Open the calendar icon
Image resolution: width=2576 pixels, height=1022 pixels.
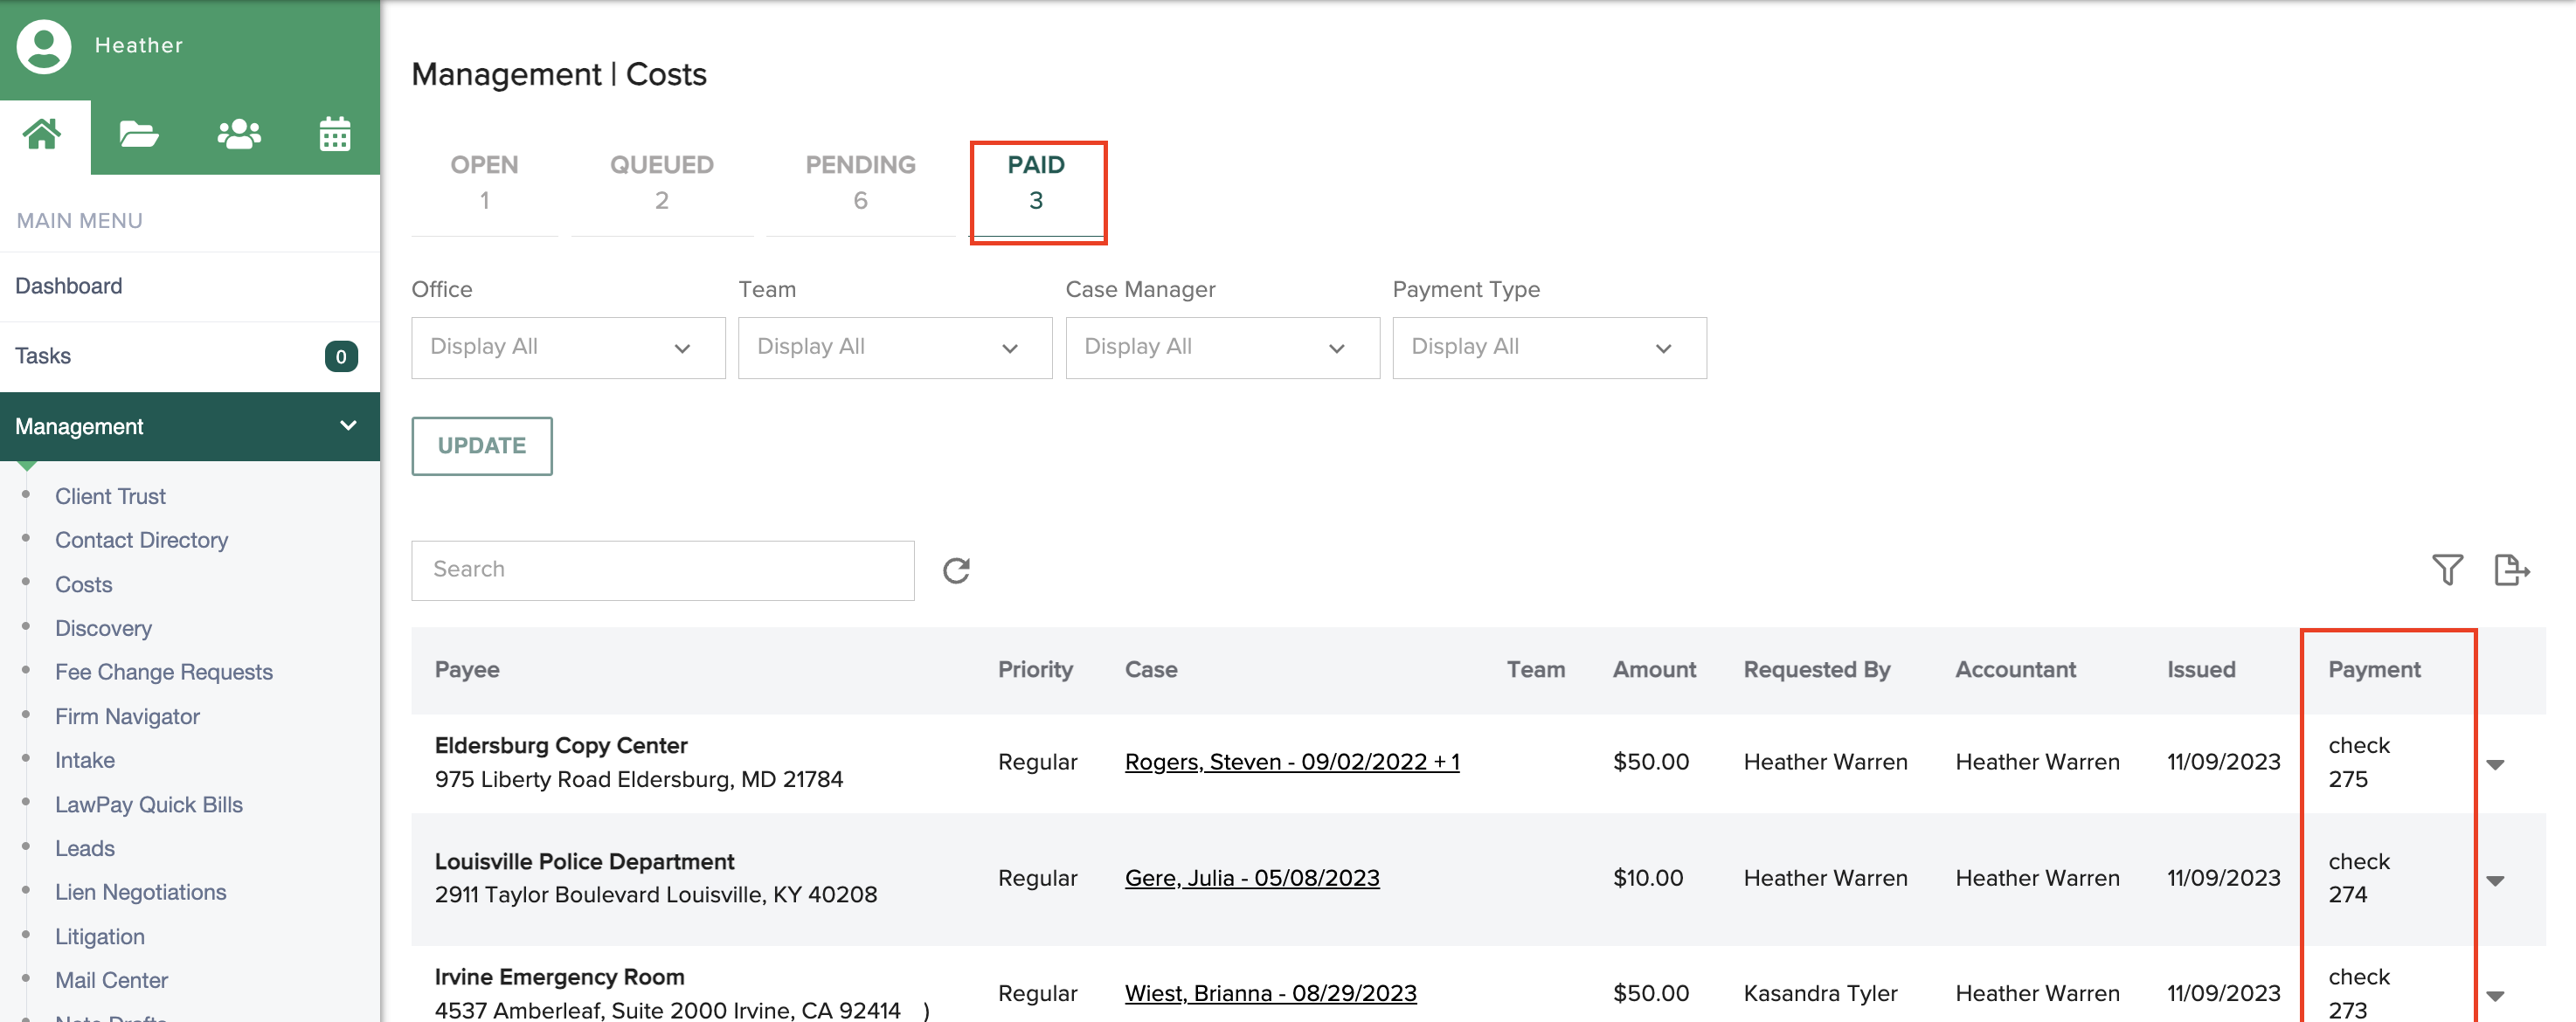(x=334, y=134)
